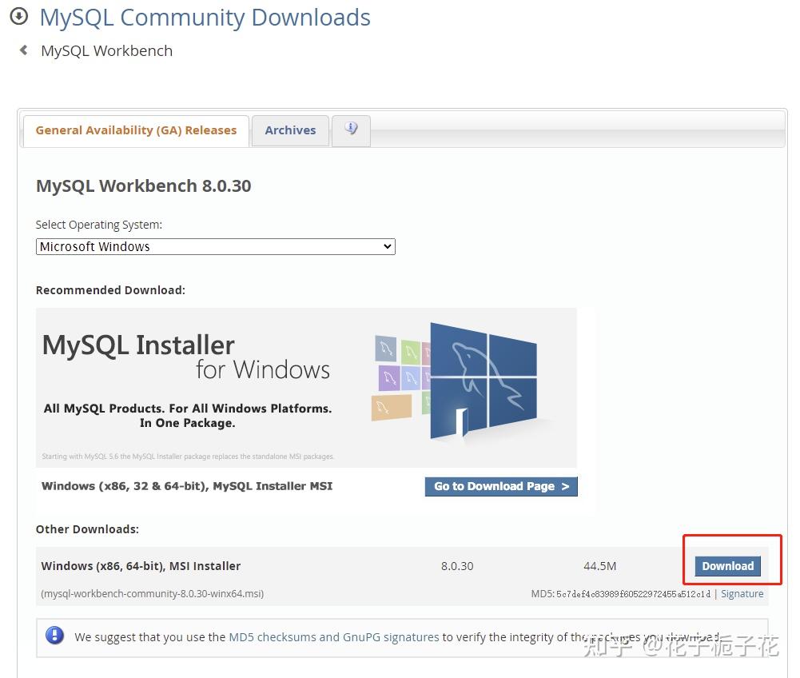Screen dimensions: 800x678
Task: Switch to the Archives tab
Action: [x=289, y=130]
